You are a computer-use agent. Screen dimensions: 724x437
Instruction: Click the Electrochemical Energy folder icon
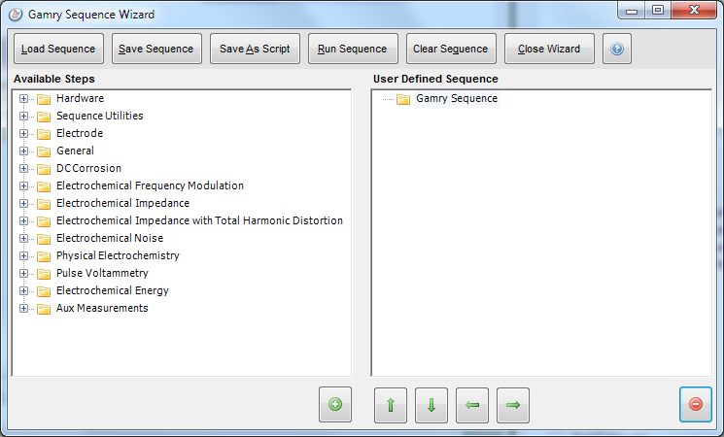coord(44,291)
